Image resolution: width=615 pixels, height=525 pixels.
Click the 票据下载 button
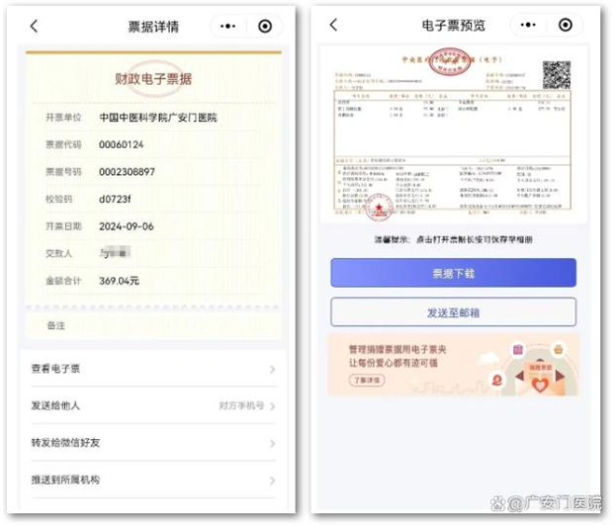(454, 273)
